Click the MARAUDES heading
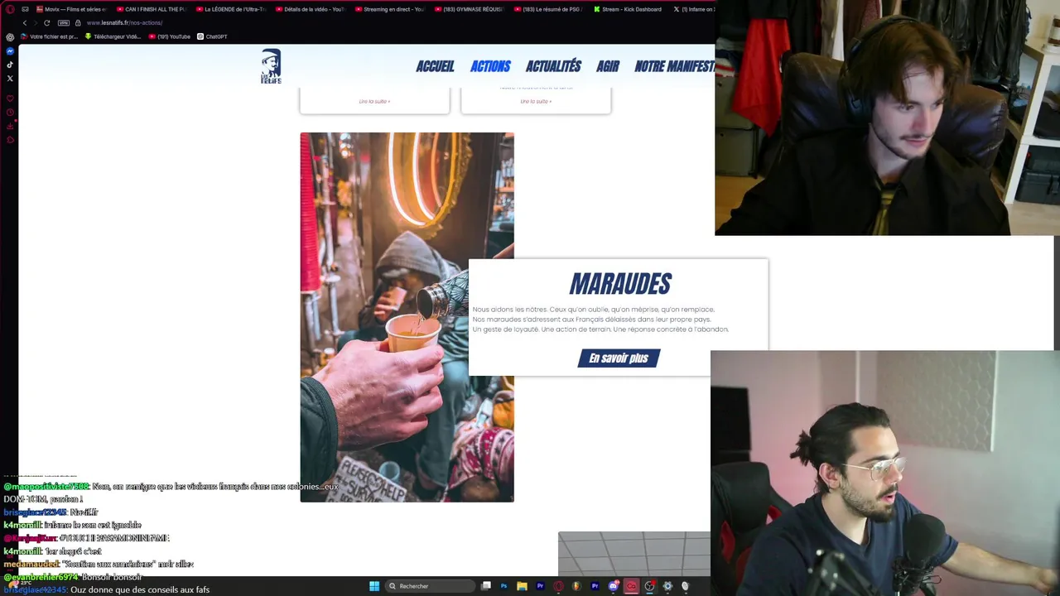Screen dimensions: 1060x596 619,285
